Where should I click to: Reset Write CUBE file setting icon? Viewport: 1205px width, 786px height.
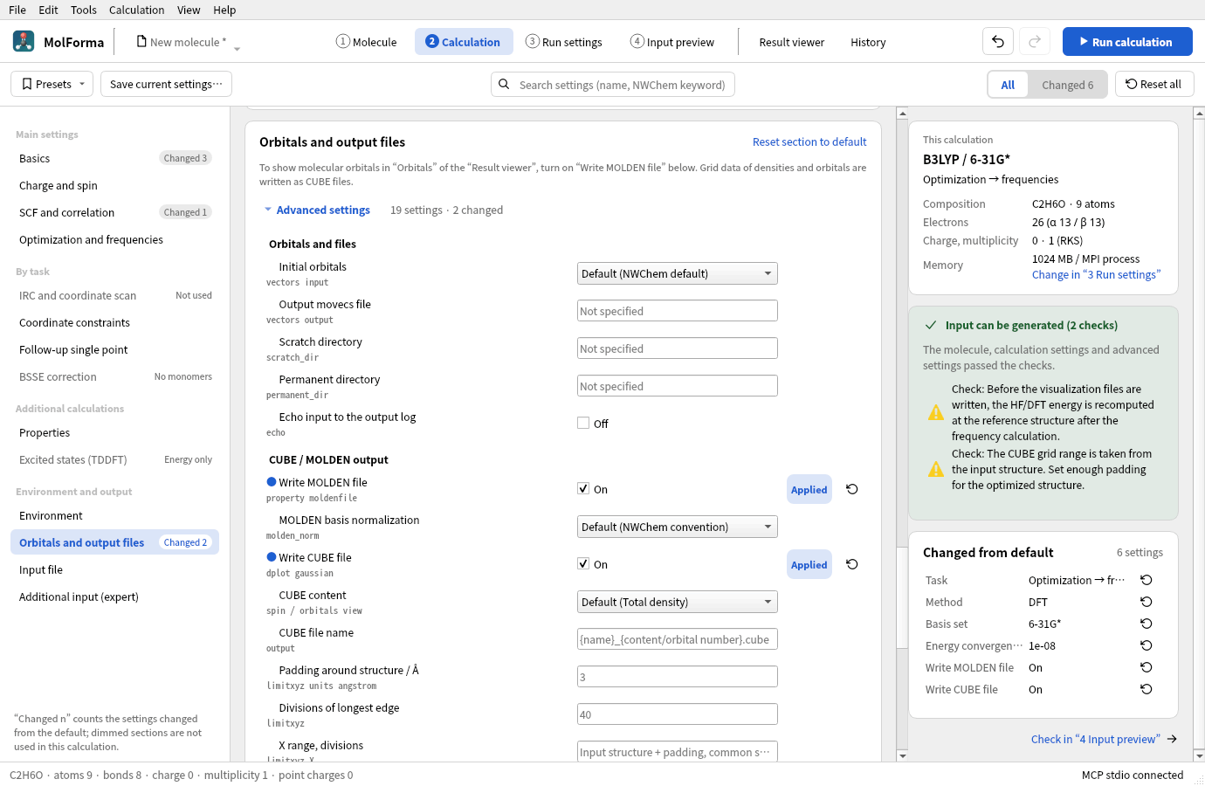(852, 564)
